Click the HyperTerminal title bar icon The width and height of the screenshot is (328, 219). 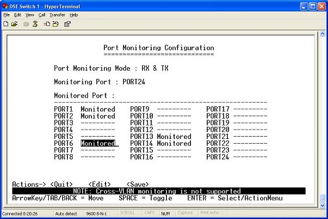click(x=5, y=6)
